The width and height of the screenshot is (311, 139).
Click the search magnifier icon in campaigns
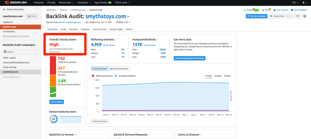pos(5,52)
